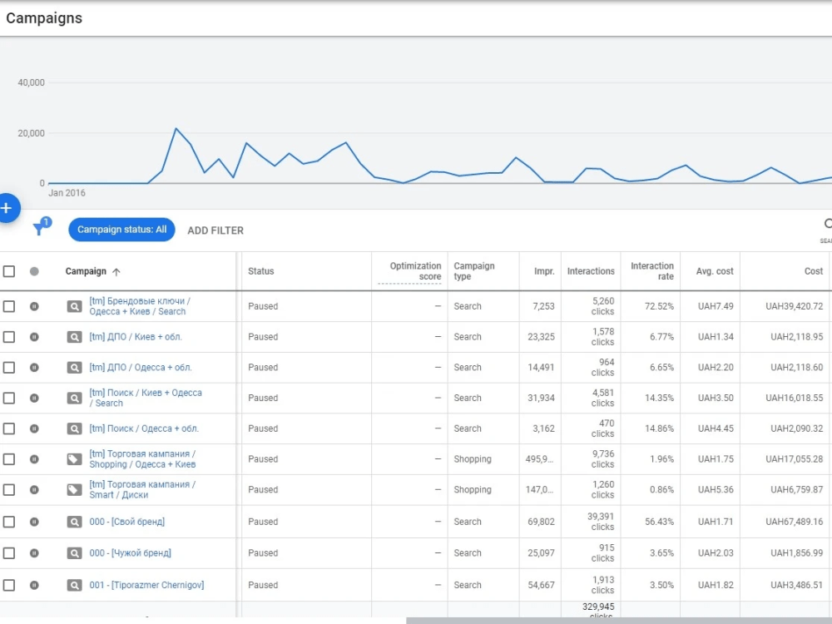Check the box for 000 - [Чужой бренд] campaign
The width and height of the screenshot is (832, 624).
click(x=9, y=553)
